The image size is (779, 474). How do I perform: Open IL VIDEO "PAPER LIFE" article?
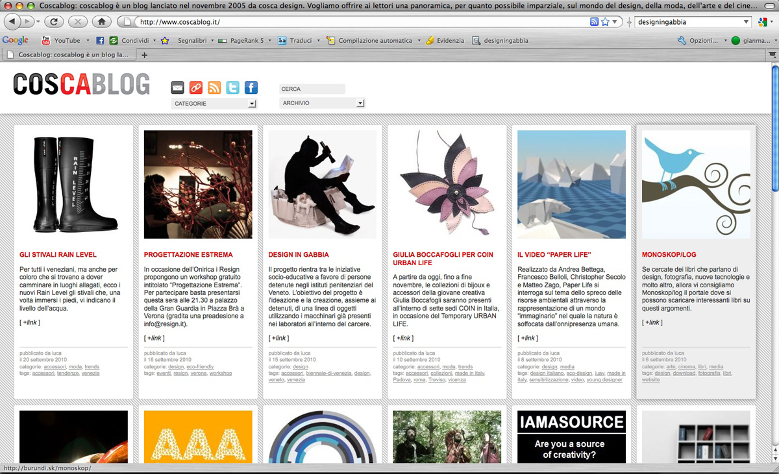(554, 255)
